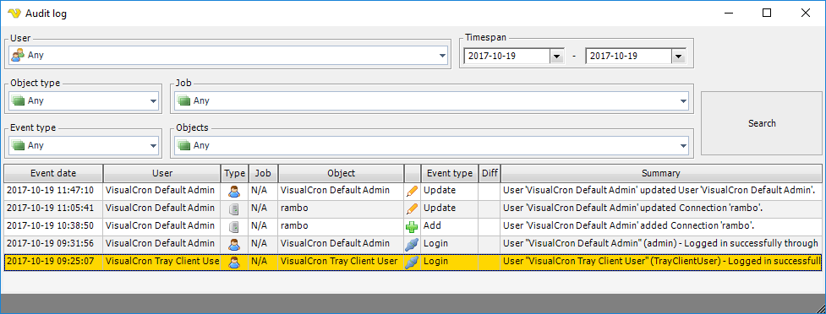This screenshot has width=826, height=314.
Task: Open the Timespan start date picker
Action: pyautogui.click(x=557, y=57)
